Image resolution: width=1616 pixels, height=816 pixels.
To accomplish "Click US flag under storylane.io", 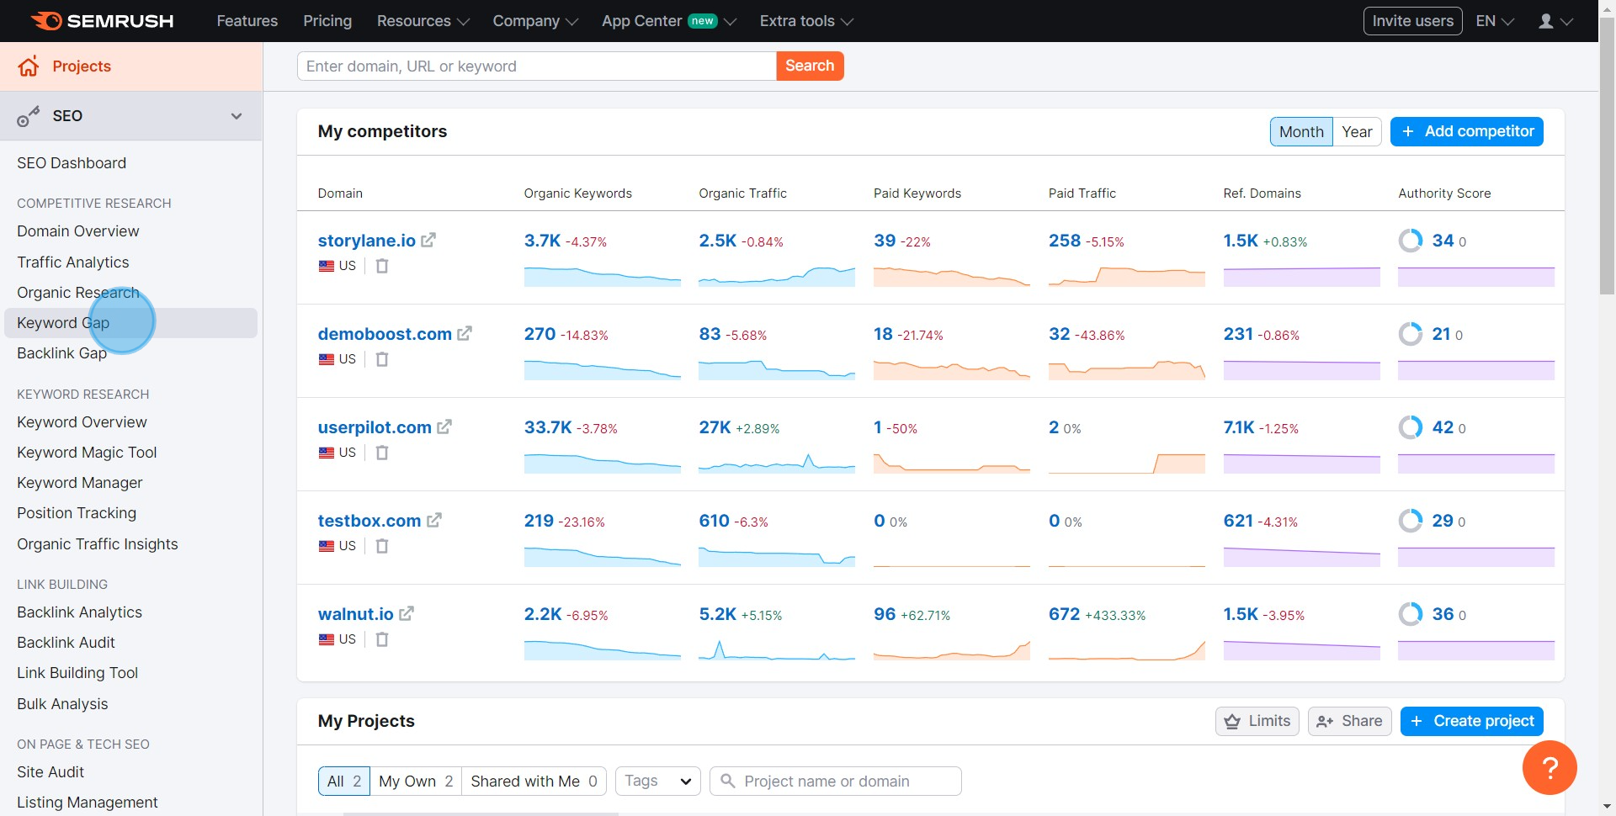I will tap(327, 266).
